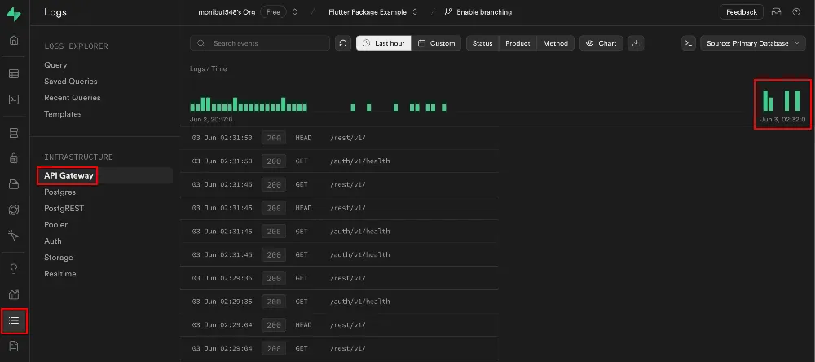This screenshot has width=815, height=362.
Task: Click the Feedback button
Action: pyautogui.click(x=742, y=12)
